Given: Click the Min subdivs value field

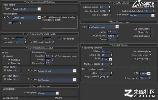Looking at the screenshot, I should point(20,39).
